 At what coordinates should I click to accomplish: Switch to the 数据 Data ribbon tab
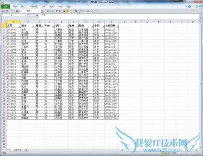pos(52,6)
